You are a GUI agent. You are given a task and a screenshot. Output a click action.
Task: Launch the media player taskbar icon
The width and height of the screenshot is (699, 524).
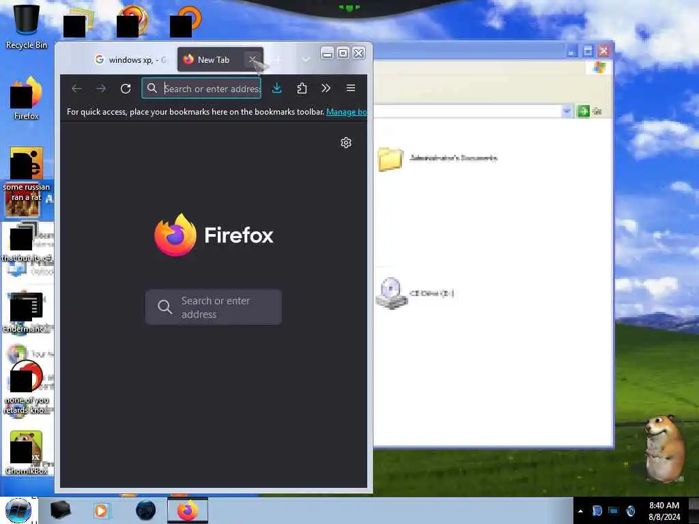(101, 510)
